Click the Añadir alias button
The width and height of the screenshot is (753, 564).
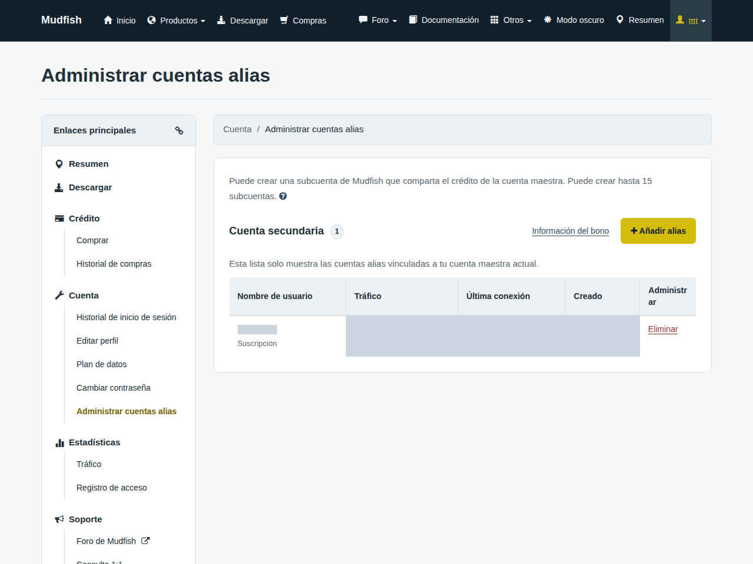[658, 231]
